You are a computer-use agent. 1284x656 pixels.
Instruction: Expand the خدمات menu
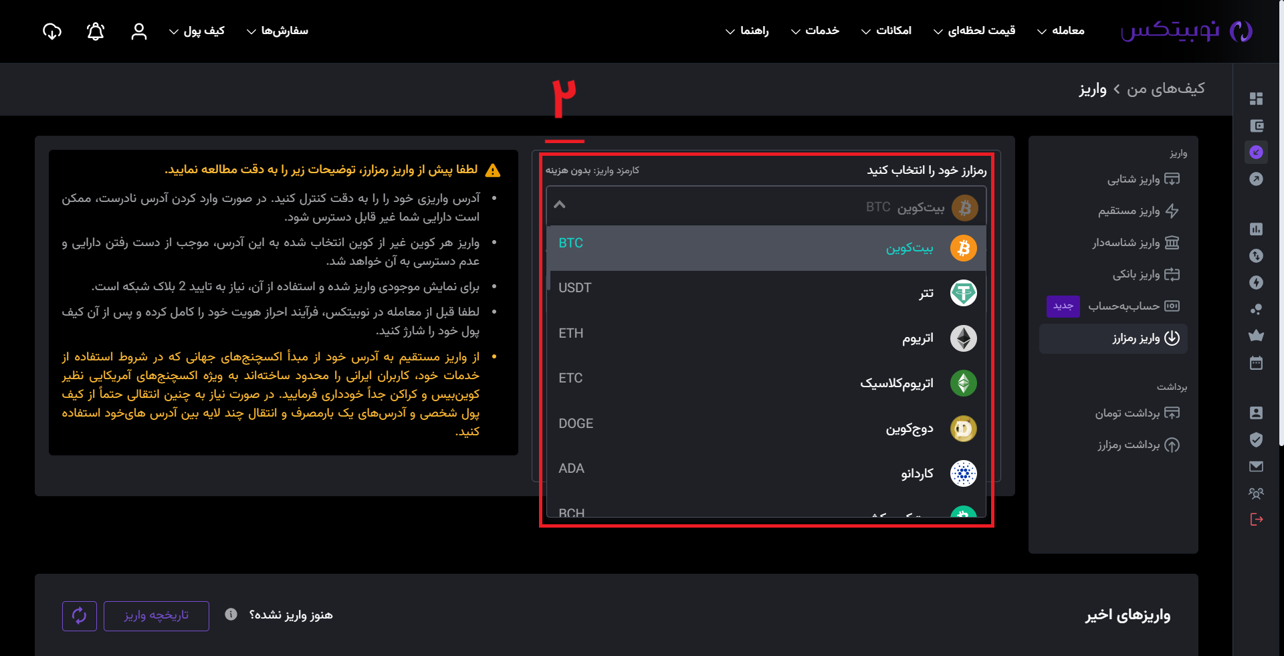coord(815,31)
